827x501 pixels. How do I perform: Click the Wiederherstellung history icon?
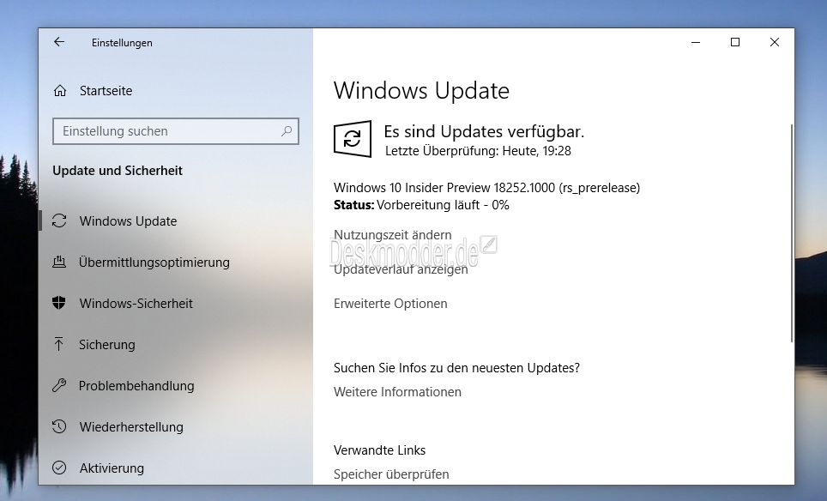[59, 426]
